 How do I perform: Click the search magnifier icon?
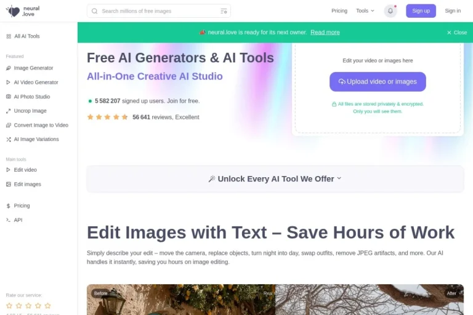coord(94,11)
